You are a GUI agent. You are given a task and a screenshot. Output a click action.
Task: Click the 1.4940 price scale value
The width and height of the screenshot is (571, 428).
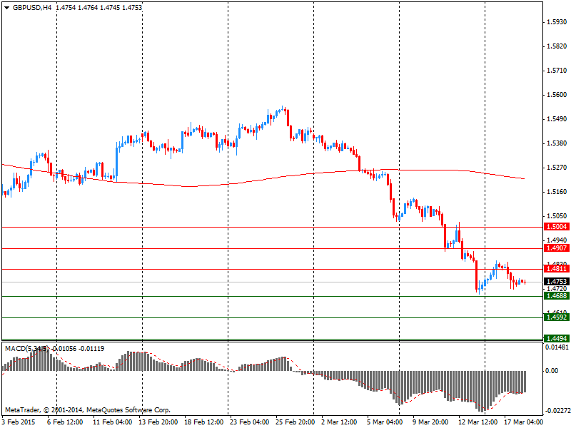click(557, 240)
